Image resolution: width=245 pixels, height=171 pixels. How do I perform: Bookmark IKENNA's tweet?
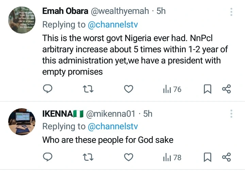coord(207,157)
